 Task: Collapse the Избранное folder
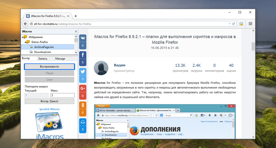pos(23,37)
